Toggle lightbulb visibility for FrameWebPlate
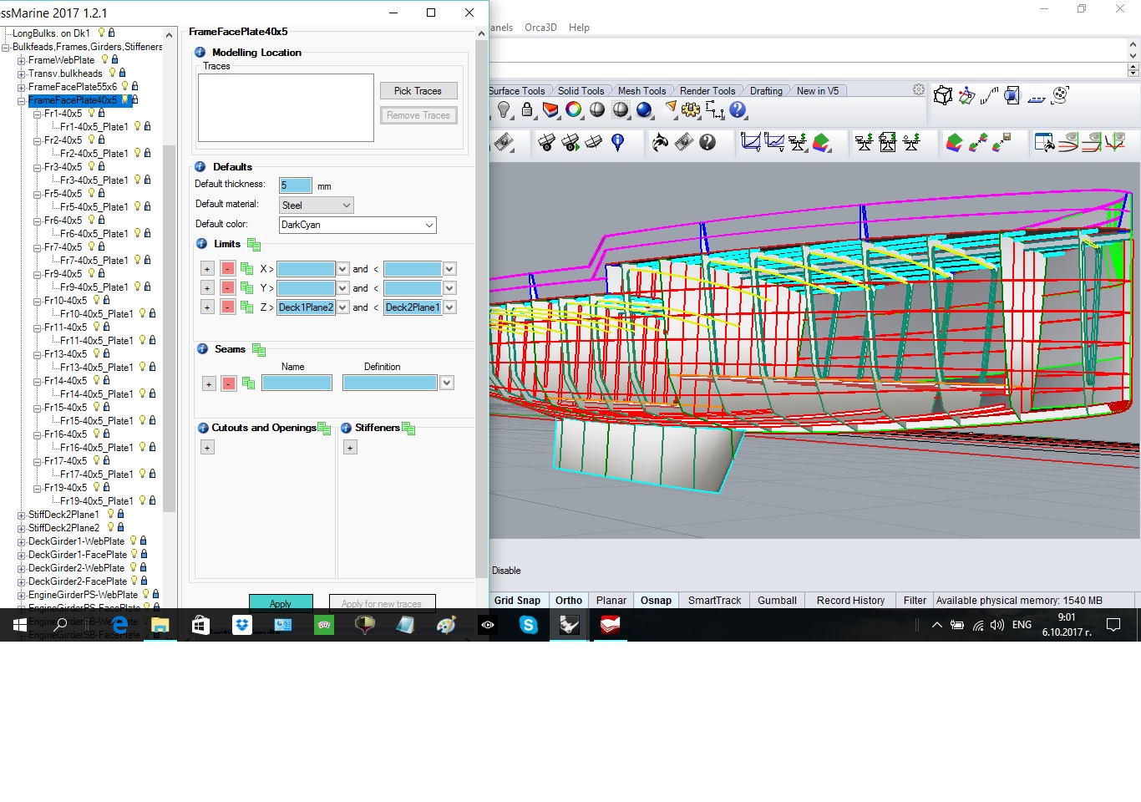Screen dimensions: 1141x802 pyautogui.click(x=104, y=60)
